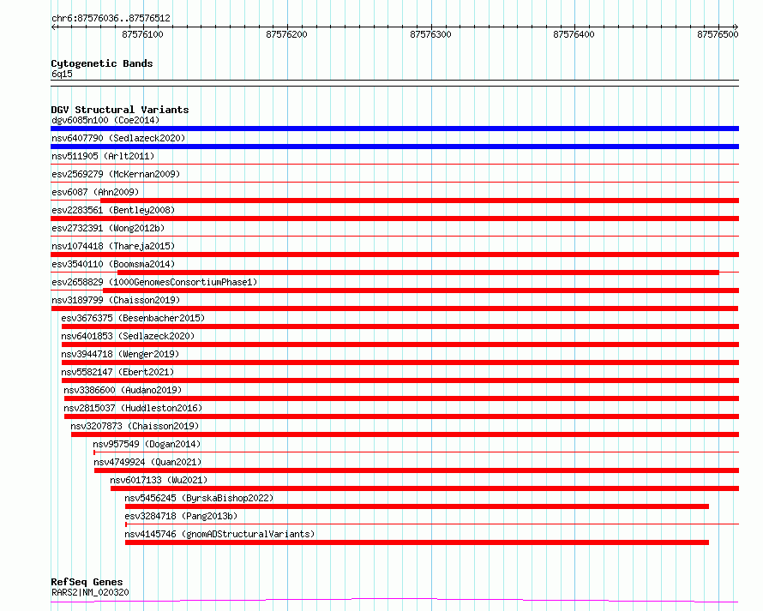Image resolution: width=763 pixels, height=611 pixels.
Task: Click the red bar under nsv5456245
Action: pyautogui.click(x=417, y=506)
